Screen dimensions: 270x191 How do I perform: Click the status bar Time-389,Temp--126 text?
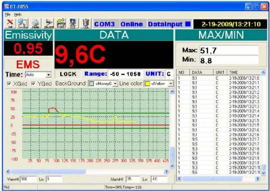[123, 187]
